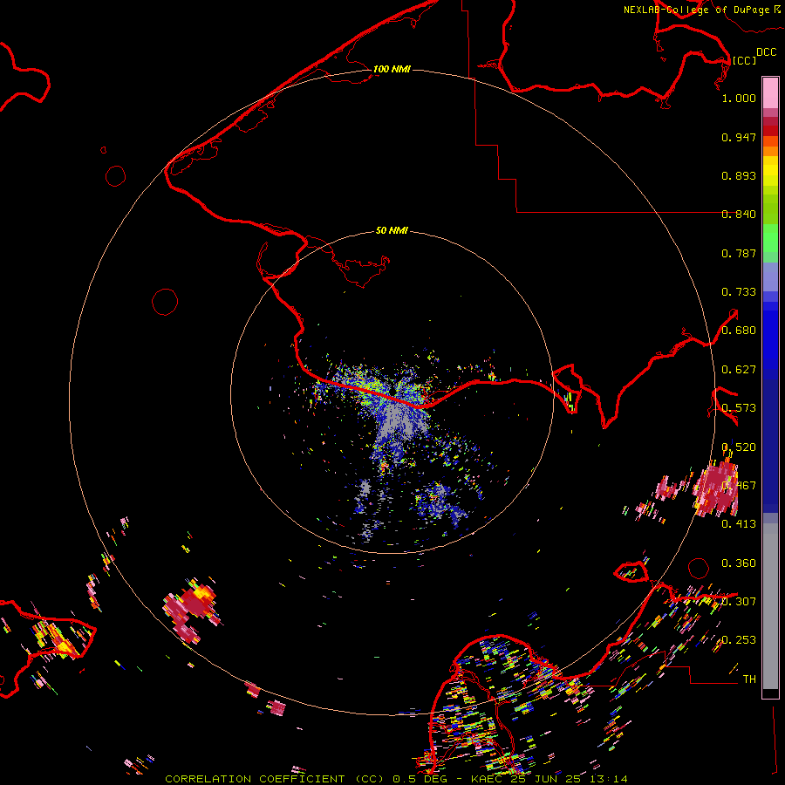Click the 1.000 value on the color scale

point(739,98)
